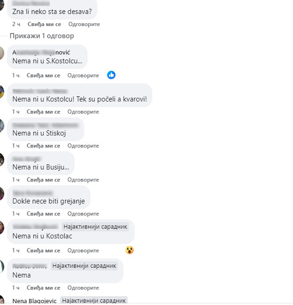Image resolution: width=293 pixels, height=305 pixels.
Task: Reply to the 'Nema ni u S.Kostolcu...' comment
Action: (x=83, y=75)
